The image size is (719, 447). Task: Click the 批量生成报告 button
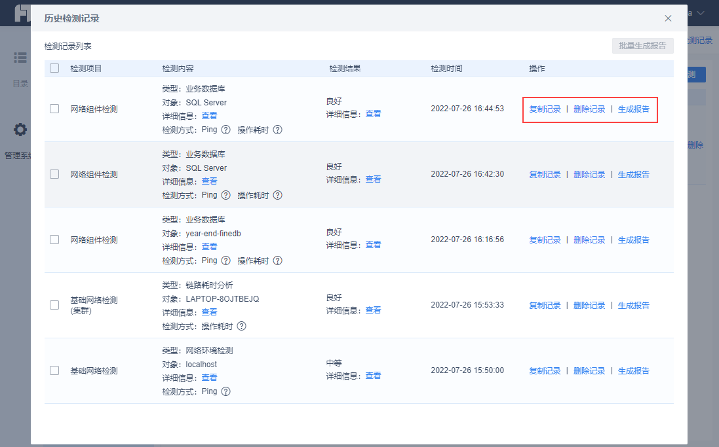[642, 46]
